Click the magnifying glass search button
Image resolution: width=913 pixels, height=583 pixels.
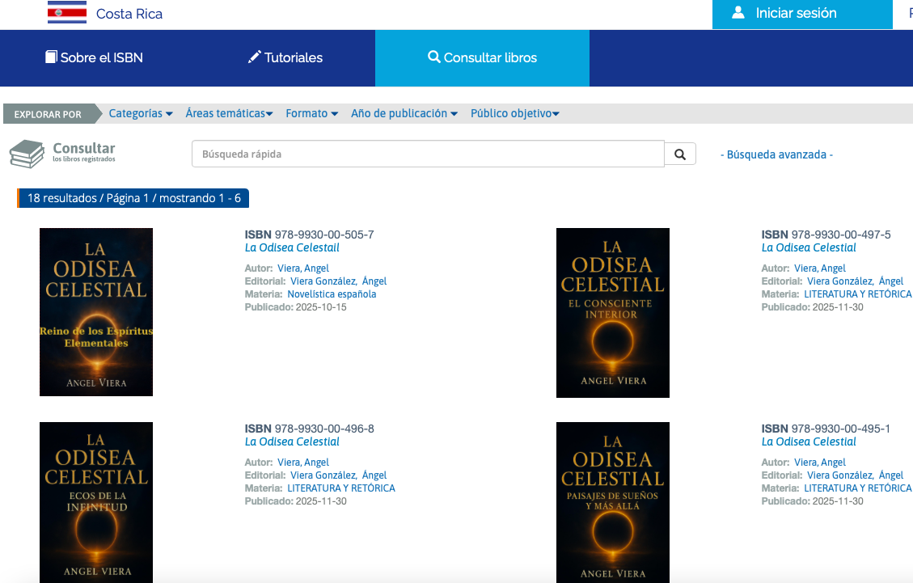[680, 154]
